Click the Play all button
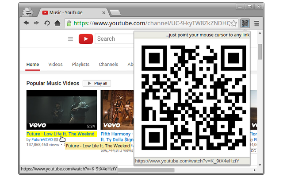This screenshot has height=177, width=283. click(x=97, y=84)
